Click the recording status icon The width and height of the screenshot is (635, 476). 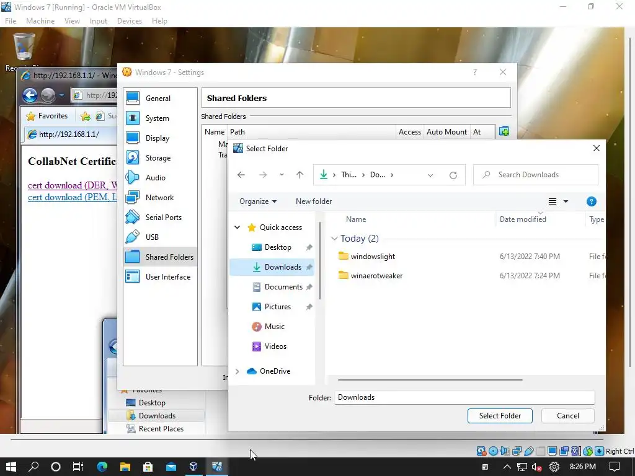click(x=564, y=451)
